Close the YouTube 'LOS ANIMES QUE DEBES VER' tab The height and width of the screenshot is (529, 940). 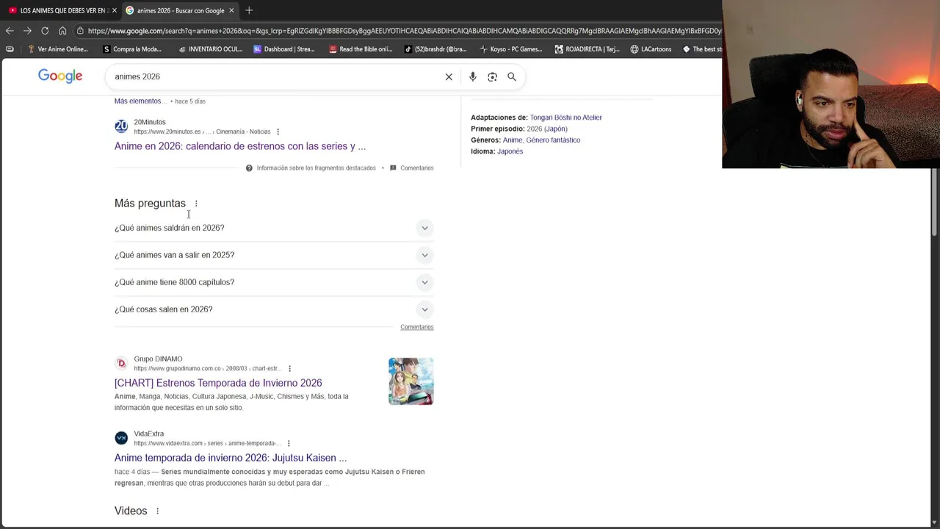pyautogui.click(x=114, y=10)
